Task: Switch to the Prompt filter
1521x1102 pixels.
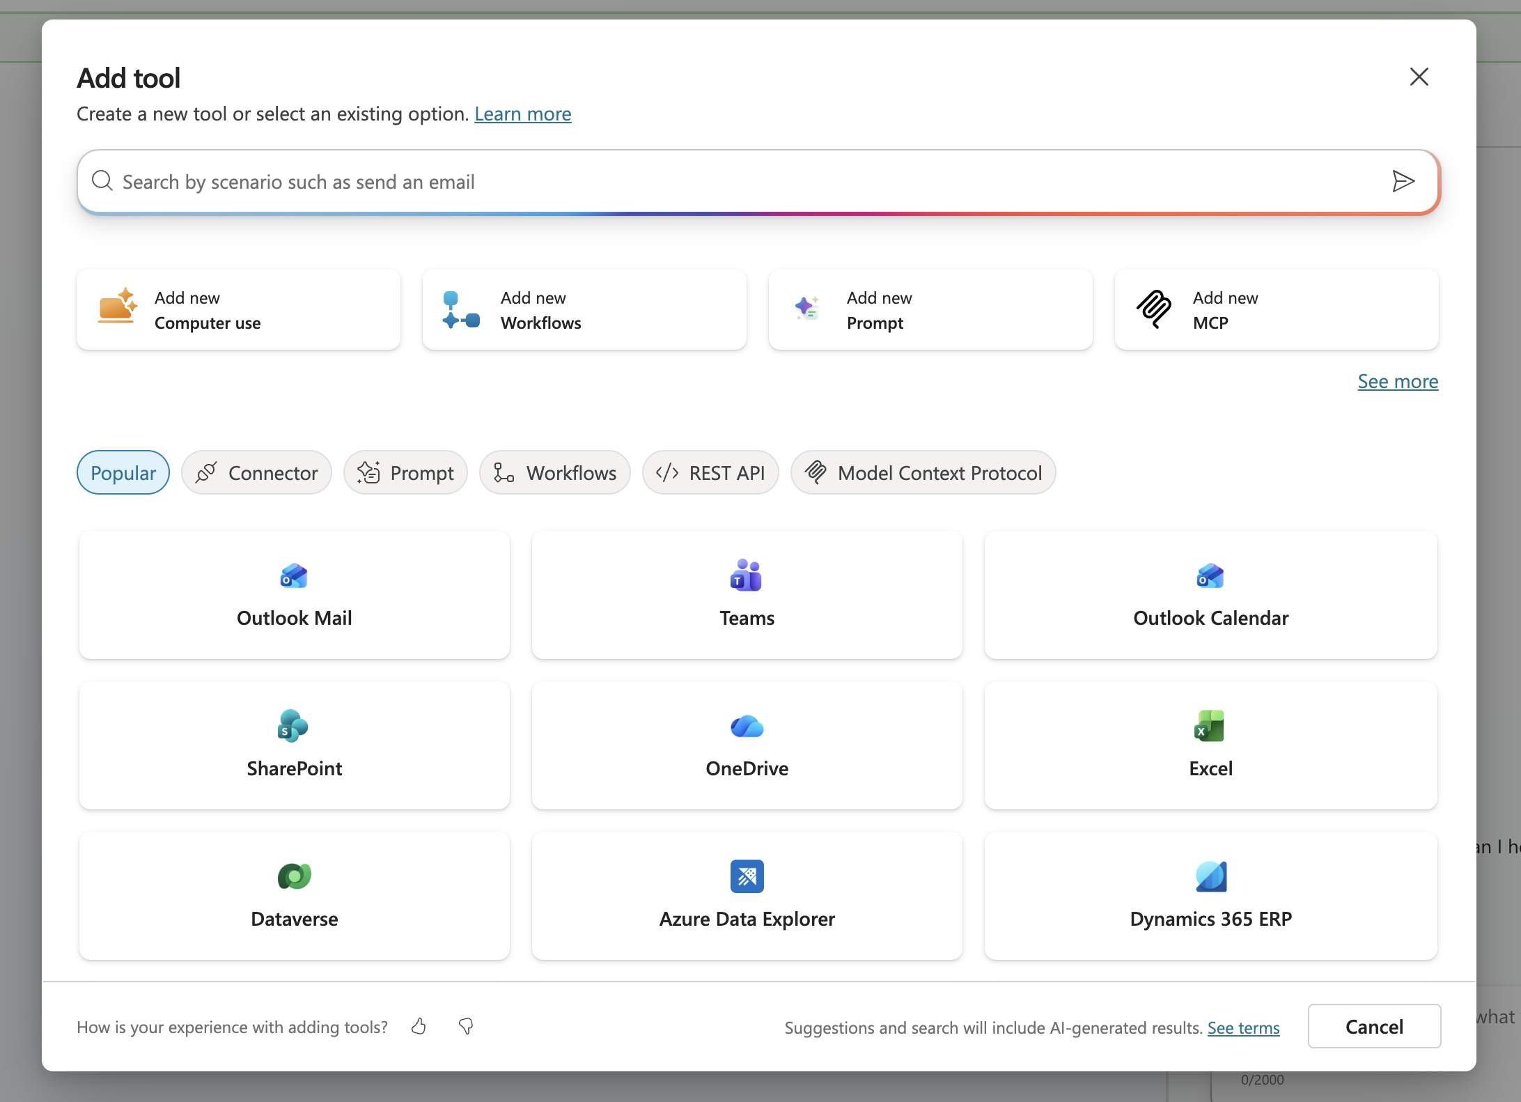Action: [x=405, y=472]
